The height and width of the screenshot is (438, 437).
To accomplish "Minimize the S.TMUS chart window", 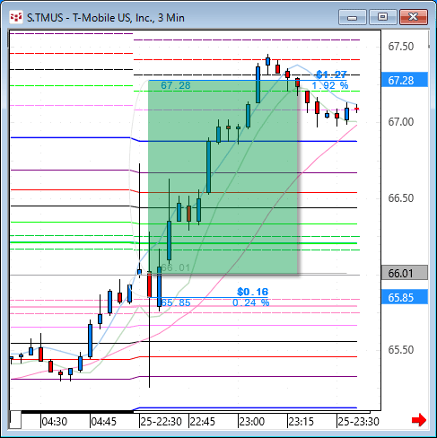I will [x=353, y=17].
